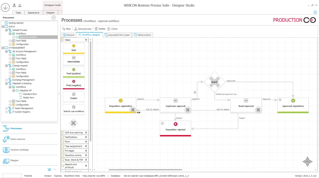Open the round download arrow application menu

[x=5, y=8]
